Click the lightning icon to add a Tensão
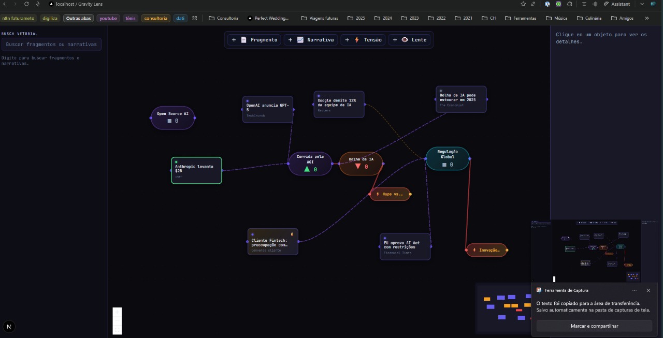Screen dimensions: 663x338 point(356,39)
